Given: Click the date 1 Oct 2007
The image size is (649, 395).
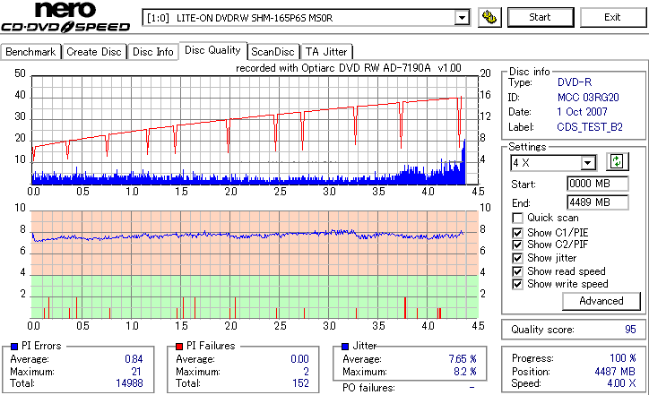Looking at the screenshot, I should [x=582, y=112].
